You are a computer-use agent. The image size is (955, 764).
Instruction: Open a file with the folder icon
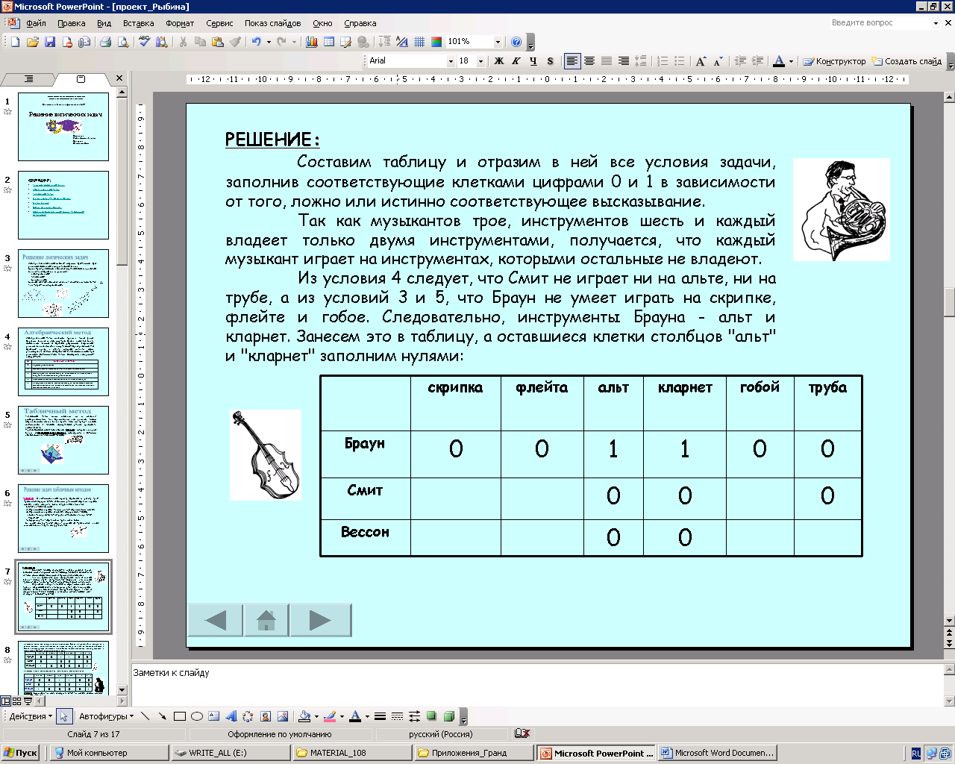pos(32,42)
